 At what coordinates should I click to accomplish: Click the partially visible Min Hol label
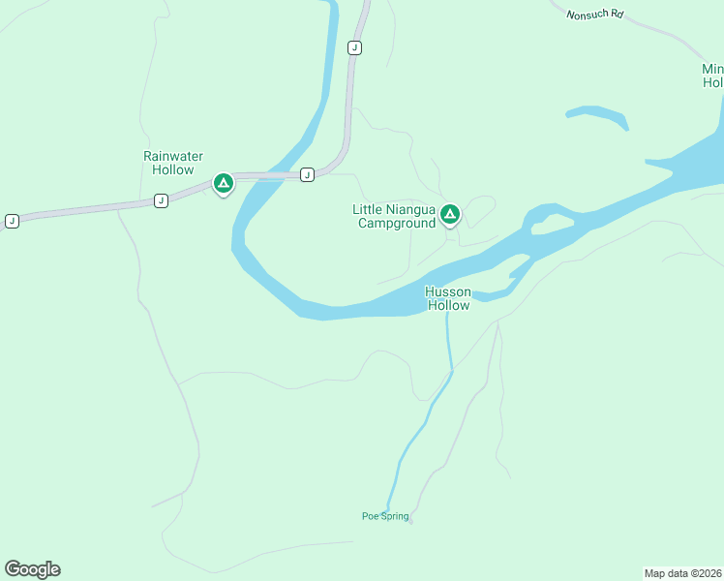click(713, 76)
